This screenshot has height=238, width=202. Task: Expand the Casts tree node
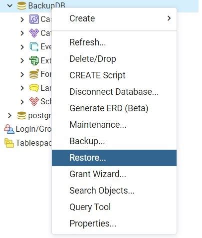click(x=22, y=19)
